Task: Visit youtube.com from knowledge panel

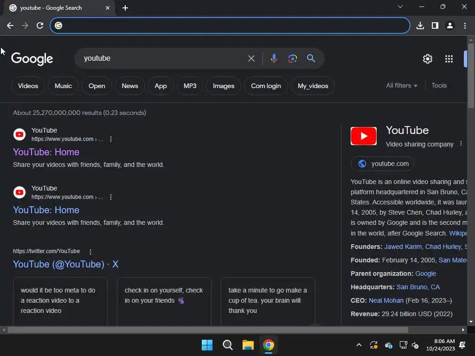Action: [382, 164]
